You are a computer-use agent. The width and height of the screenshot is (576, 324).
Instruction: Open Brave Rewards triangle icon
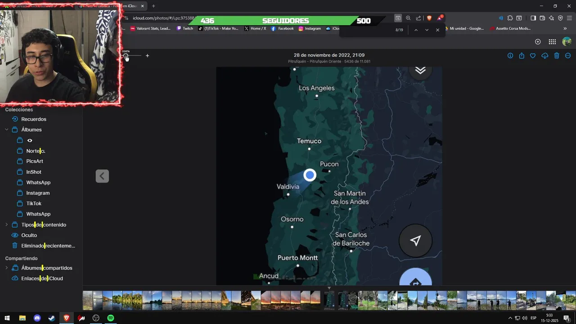pyautogui.click(x=440, y=18)
